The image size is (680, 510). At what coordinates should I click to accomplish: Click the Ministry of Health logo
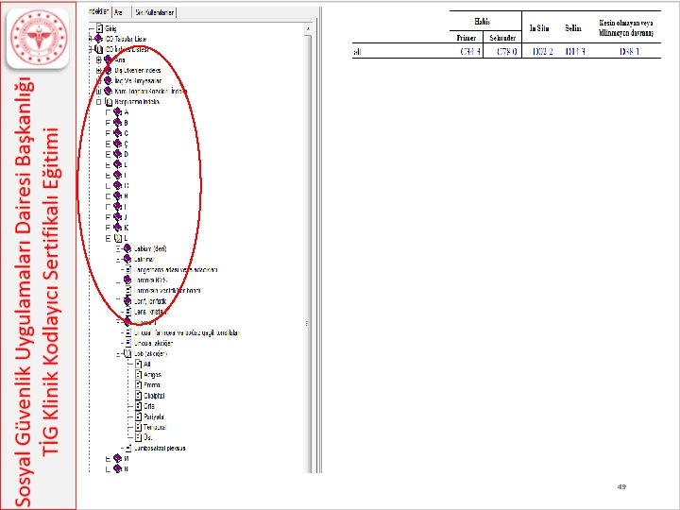38,38
